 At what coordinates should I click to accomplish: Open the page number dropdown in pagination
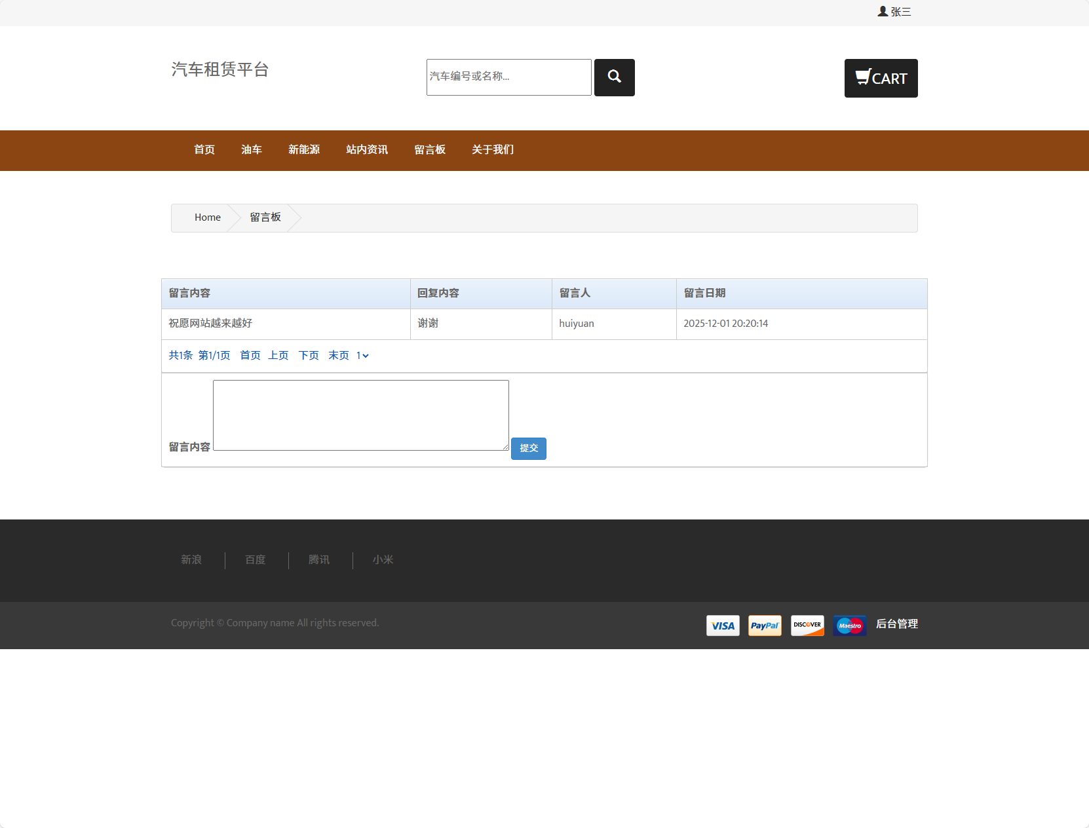362,355
